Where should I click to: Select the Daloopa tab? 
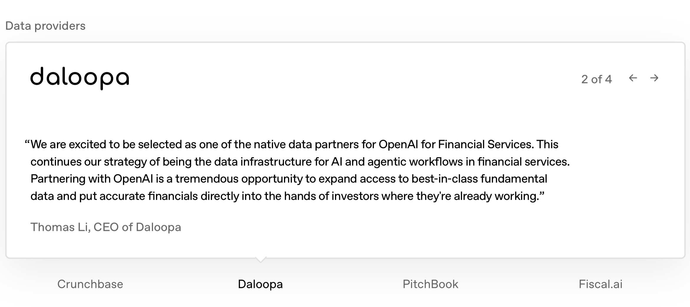click(260, 284)
